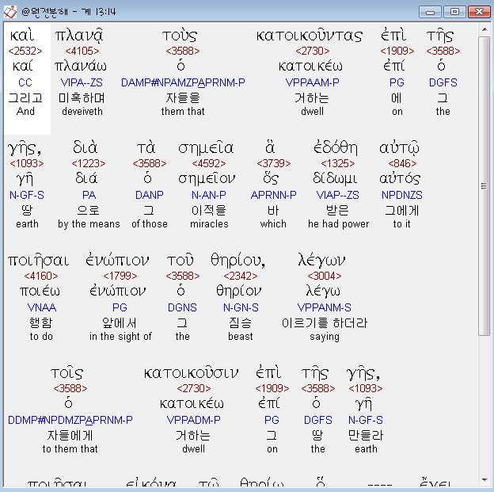Click the Greek word σημεῖα

(206, 148)
